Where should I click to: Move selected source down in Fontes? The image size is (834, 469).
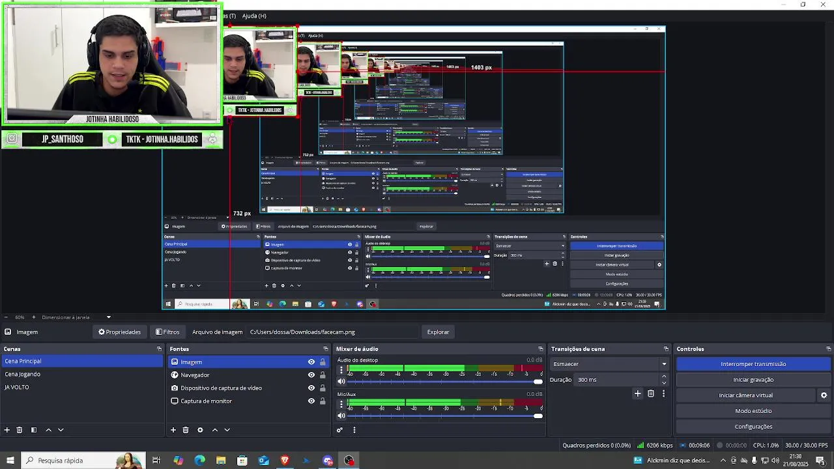(227, 430)
